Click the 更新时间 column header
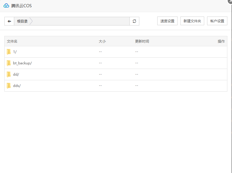This screenshot has width=232, height=173. (142, 41)
